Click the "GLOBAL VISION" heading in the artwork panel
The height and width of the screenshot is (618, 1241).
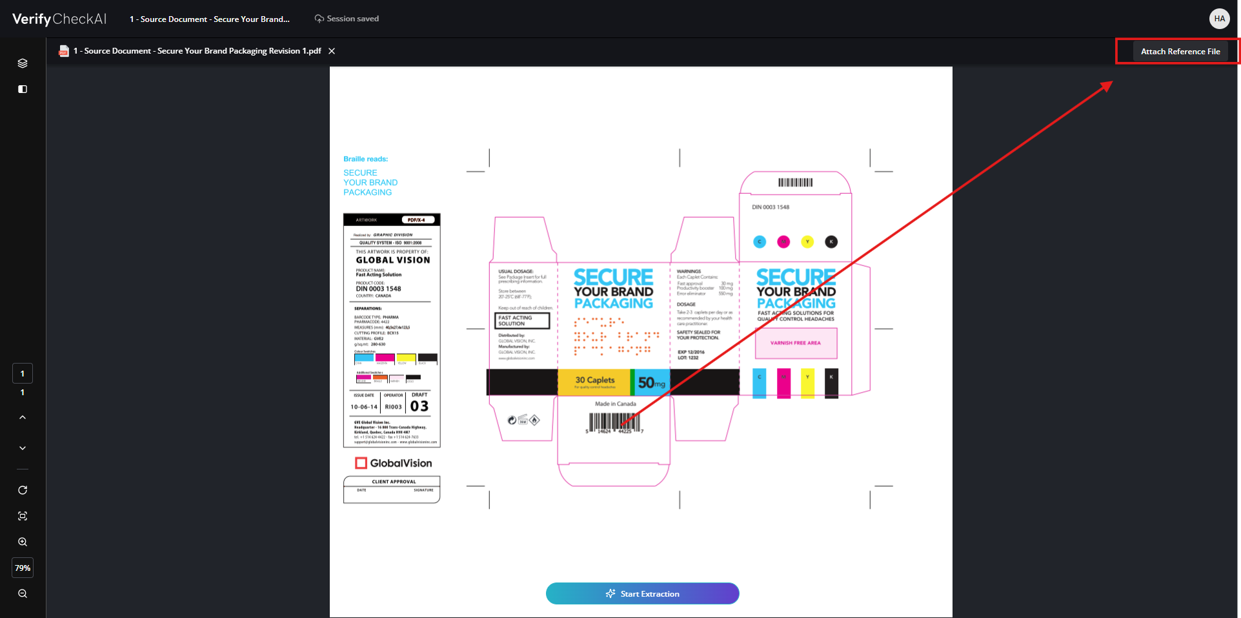[x=393, y=260]
